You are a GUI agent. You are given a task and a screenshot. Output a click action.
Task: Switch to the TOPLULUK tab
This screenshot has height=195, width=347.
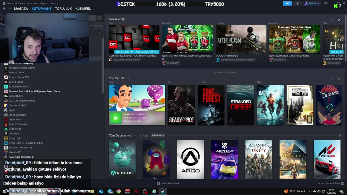click(x=63, y=9)
